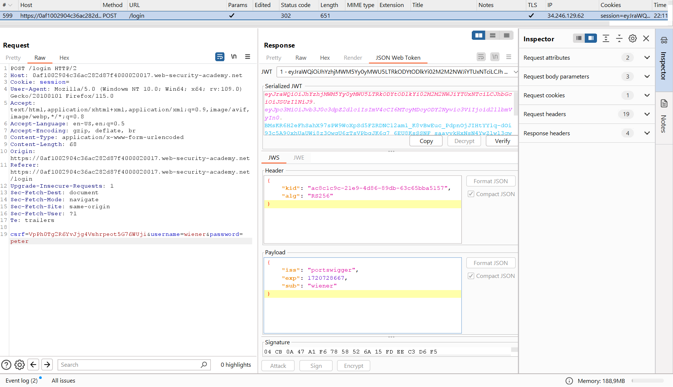Open Inspector settings gear
Viewport: 673px width, 387px height.
[x=633, y=38]
